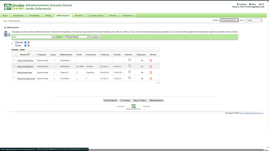269x151 pixels.
Task: Click the vertical scrollbar up arrow
Action: [x=268, y=1]
